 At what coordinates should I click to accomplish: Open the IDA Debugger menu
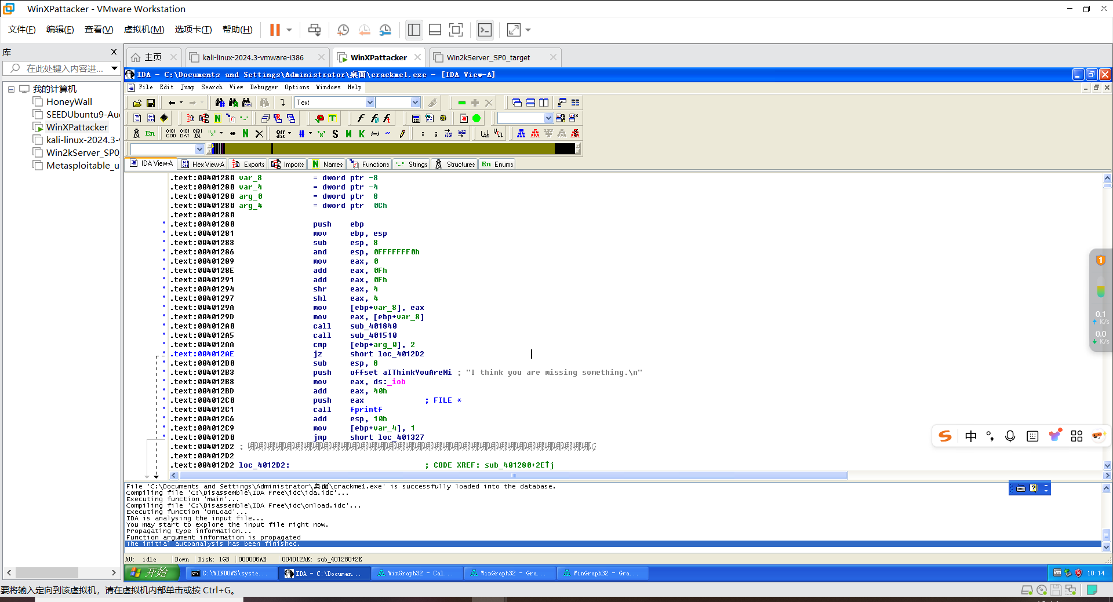[264, 87]
